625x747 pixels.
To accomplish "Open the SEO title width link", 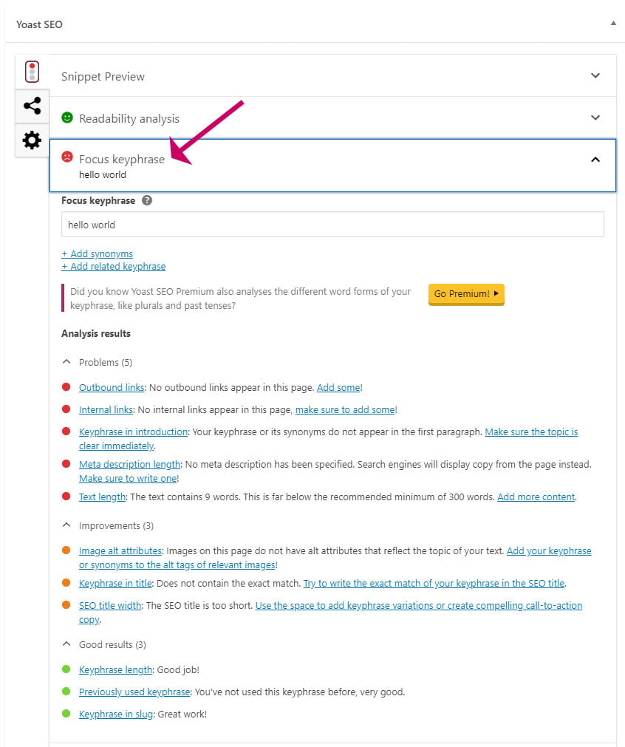I will point(110,606).
